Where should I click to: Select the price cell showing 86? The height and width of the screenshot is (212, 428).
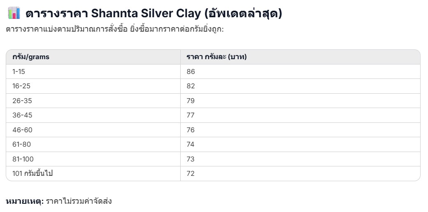coord(191,71)
